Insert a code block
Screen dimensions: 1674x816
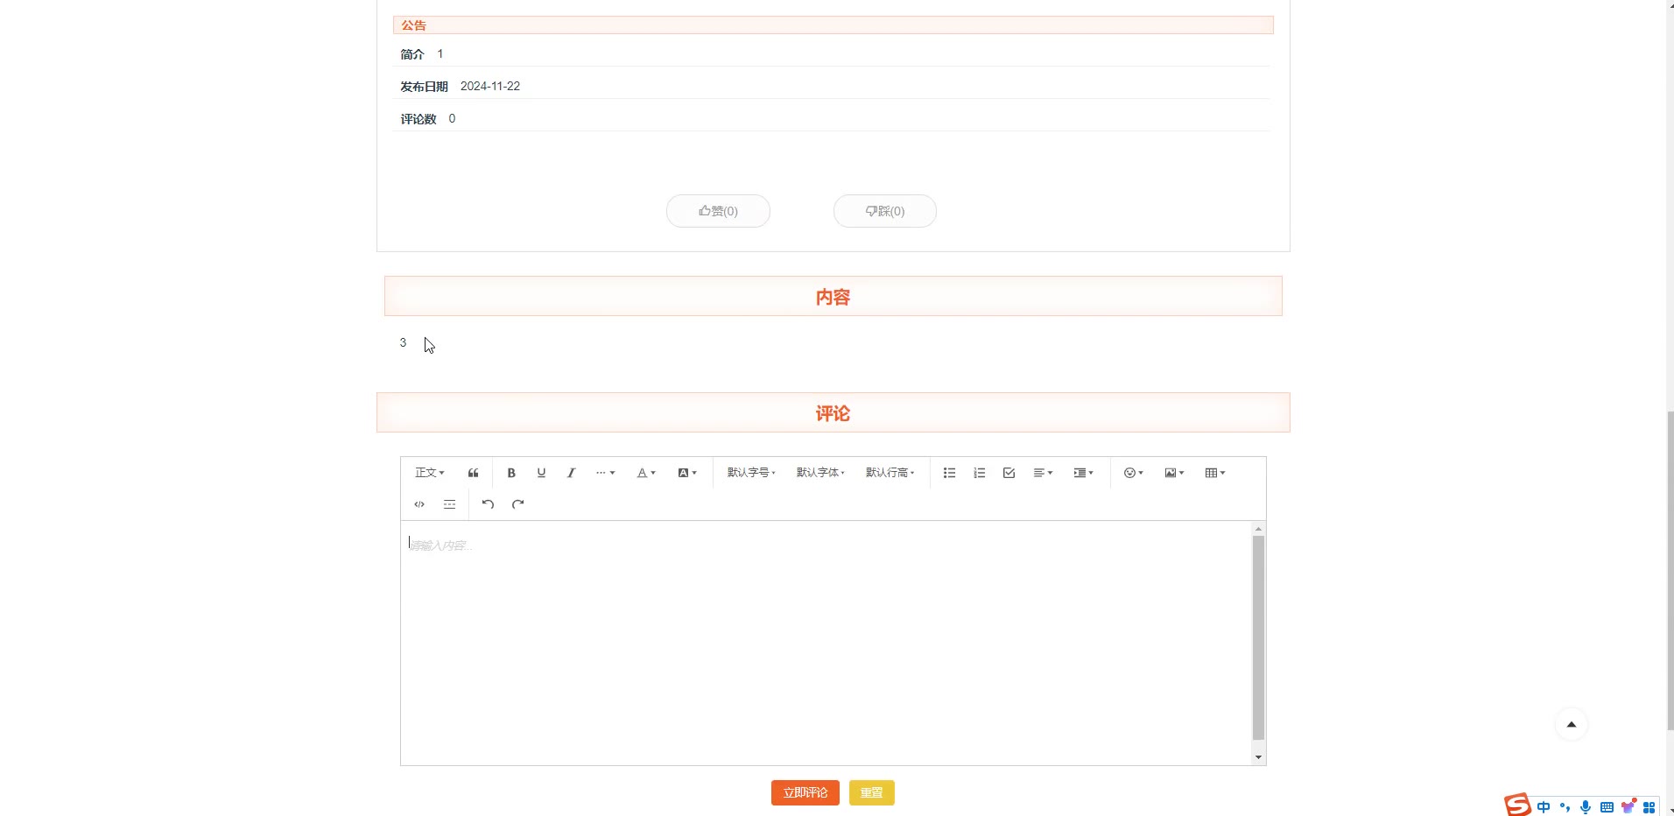click(x=419, y=504)
